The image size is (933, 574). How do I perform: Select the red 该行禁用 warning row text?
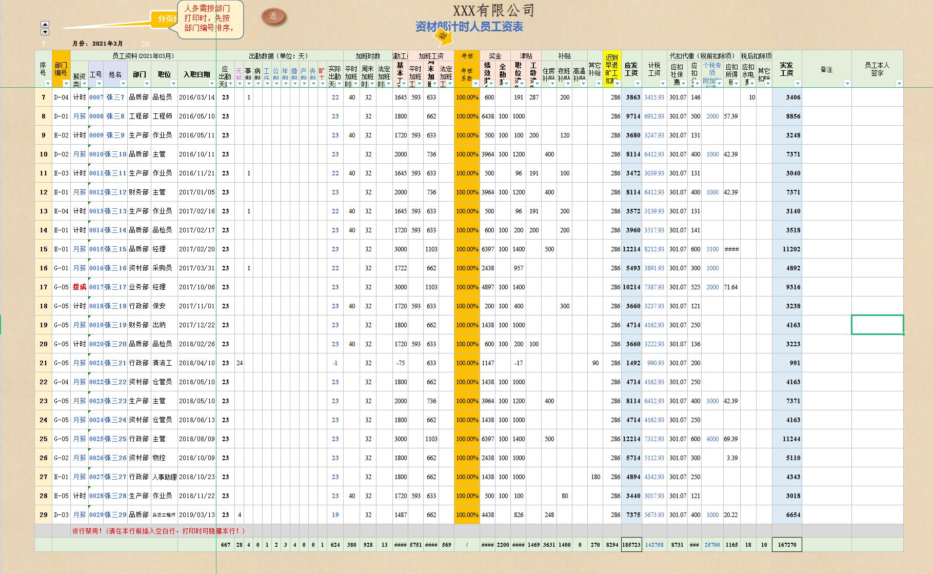point(158,531)
